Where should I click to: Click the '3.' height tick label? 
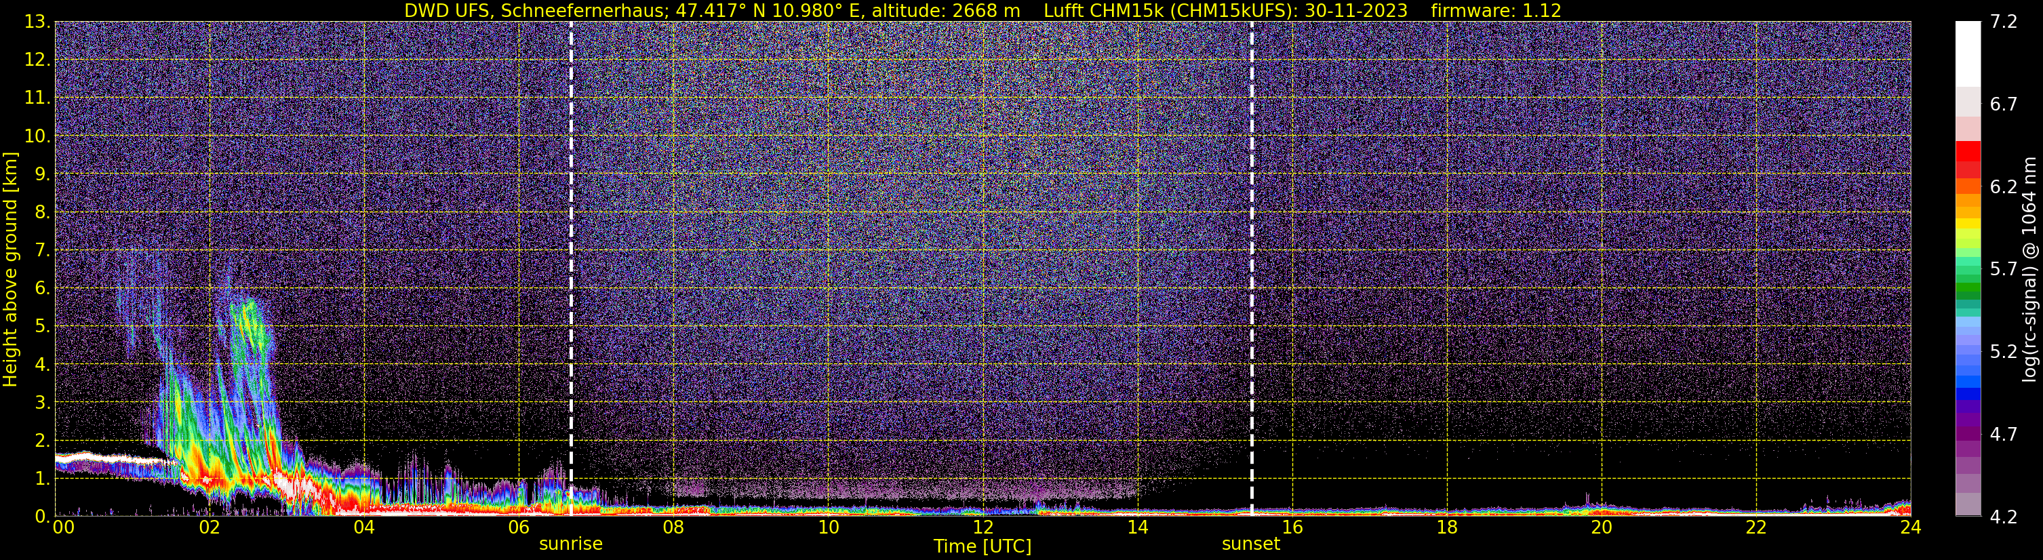point(42,402)
